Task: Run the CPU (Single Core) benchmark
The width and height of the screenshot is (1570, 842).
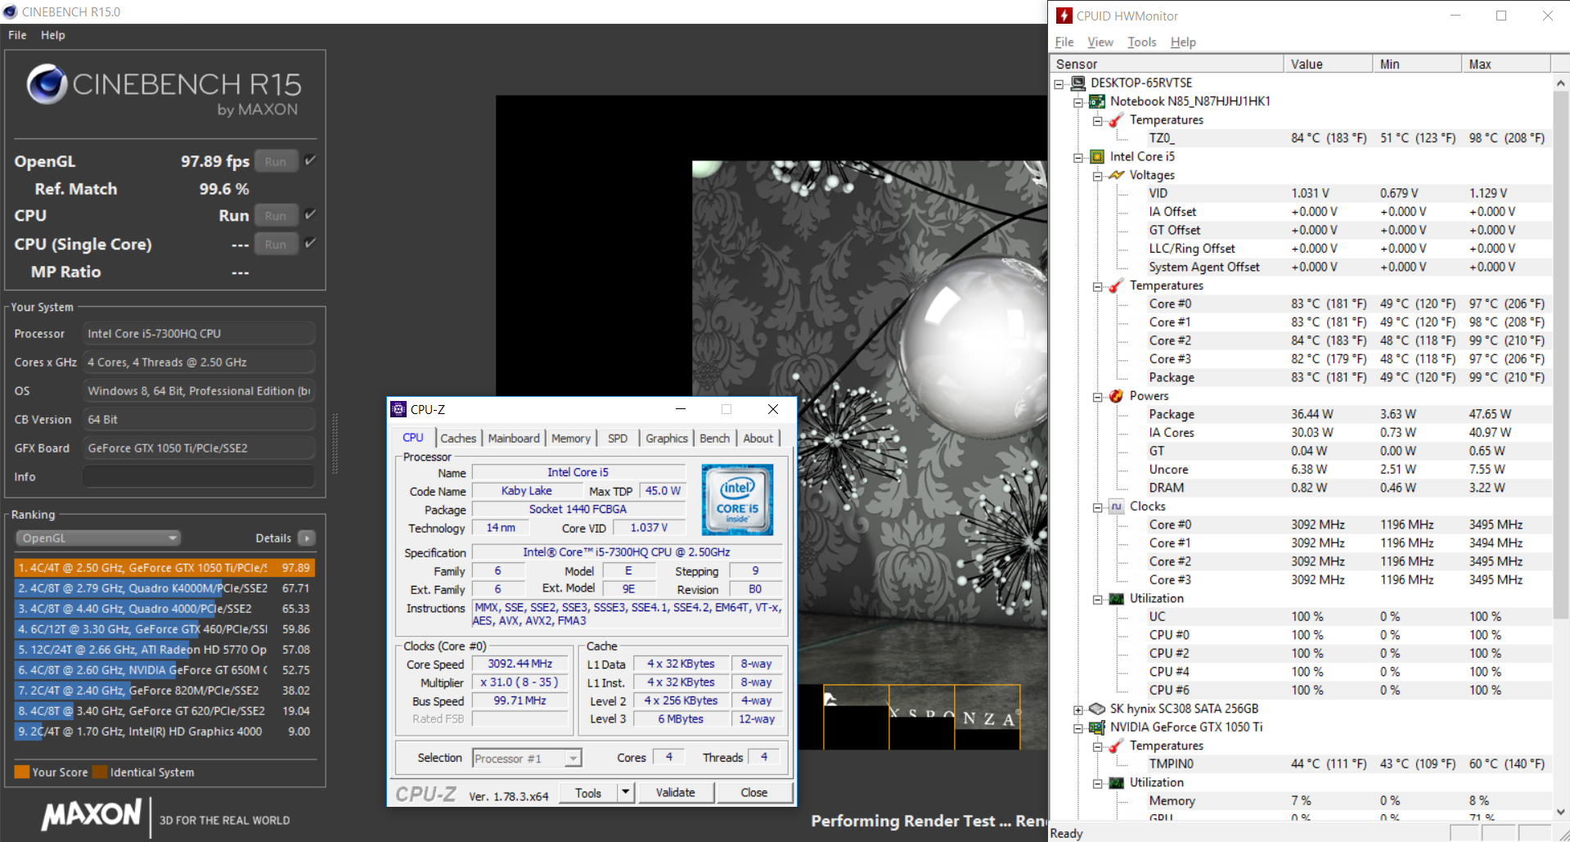Action: (x=276, y=244)
